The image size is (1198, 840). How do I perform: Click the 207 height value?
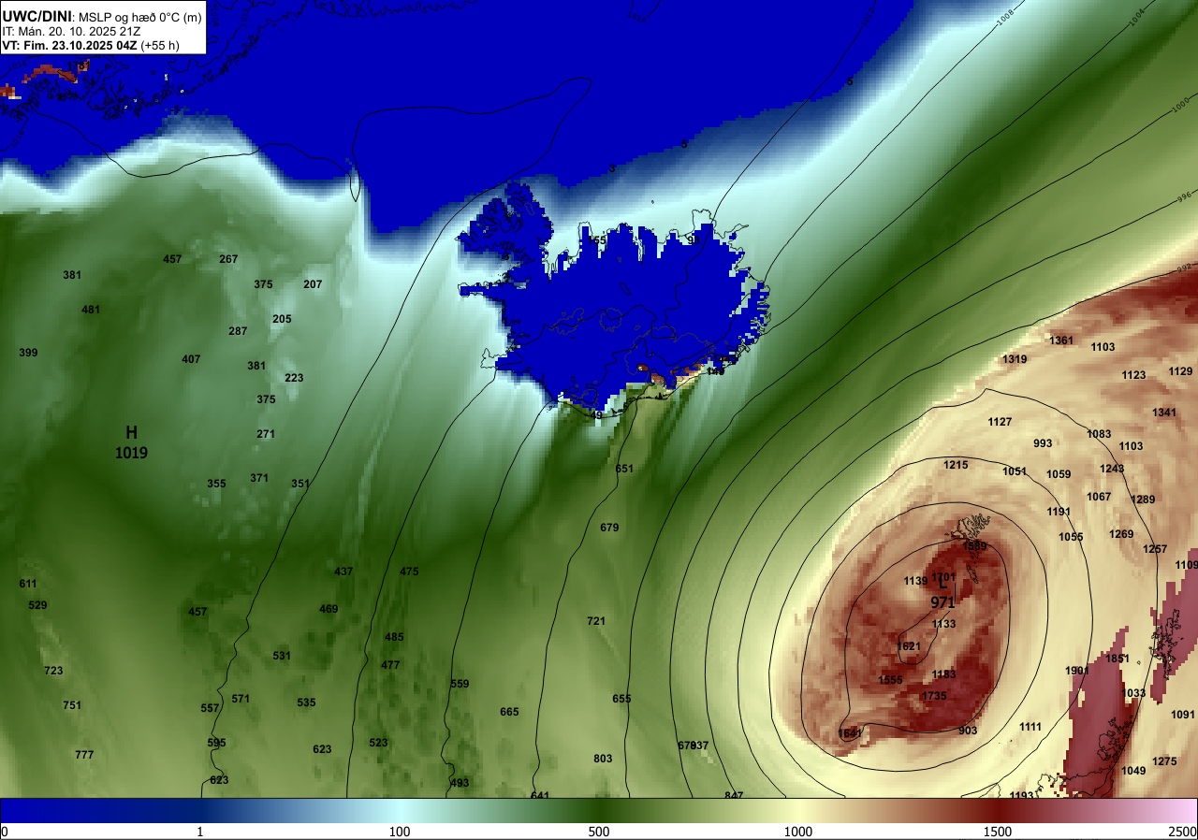click(313, 284)
